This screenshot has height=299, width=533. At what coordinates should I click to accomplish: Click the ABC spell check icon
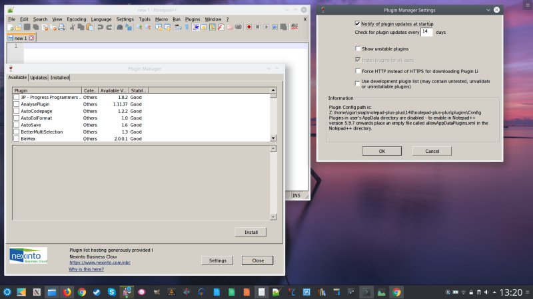(x=294, y=27)
